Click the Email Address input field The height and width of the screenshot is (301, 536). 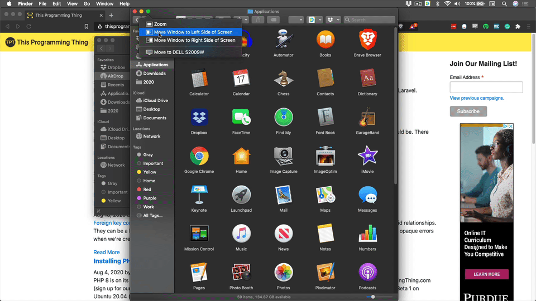[486, 87]
